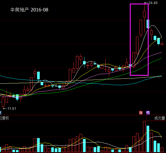Click the lowest candlestick near 11.81
Viewport: 166px width, 153px height.
pos(3,102)
